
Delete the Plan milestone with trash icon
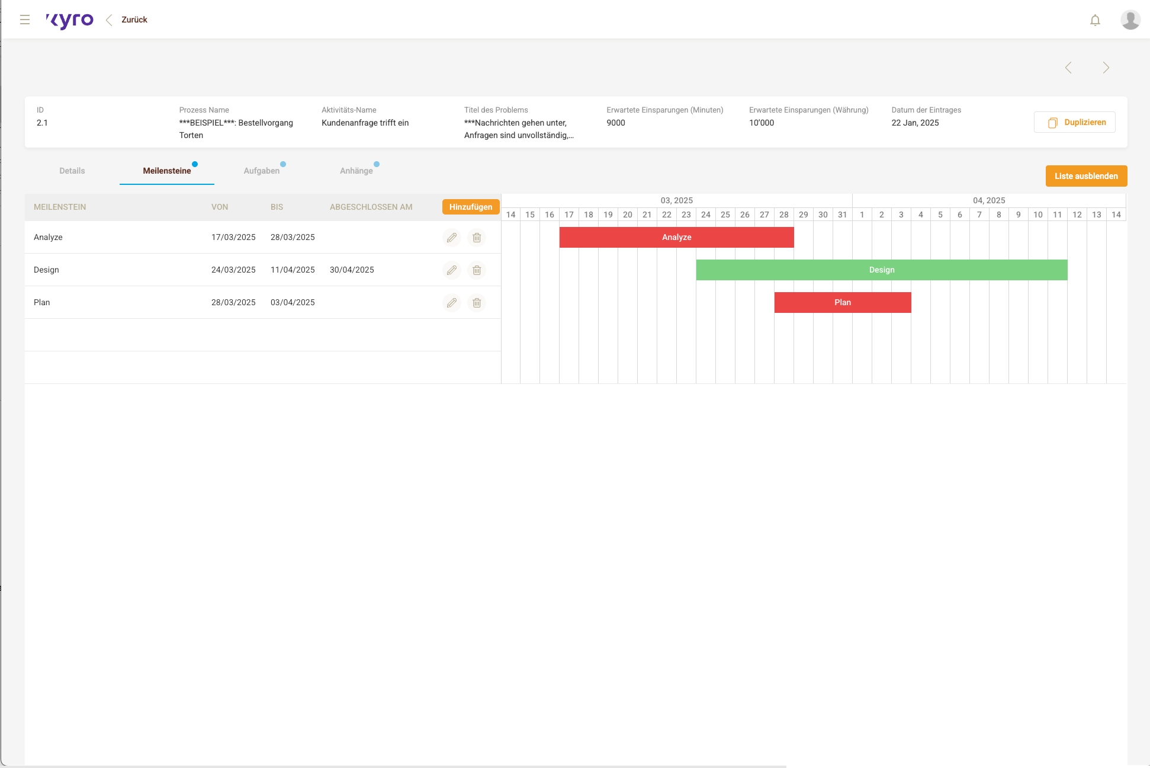coord(477,303)
